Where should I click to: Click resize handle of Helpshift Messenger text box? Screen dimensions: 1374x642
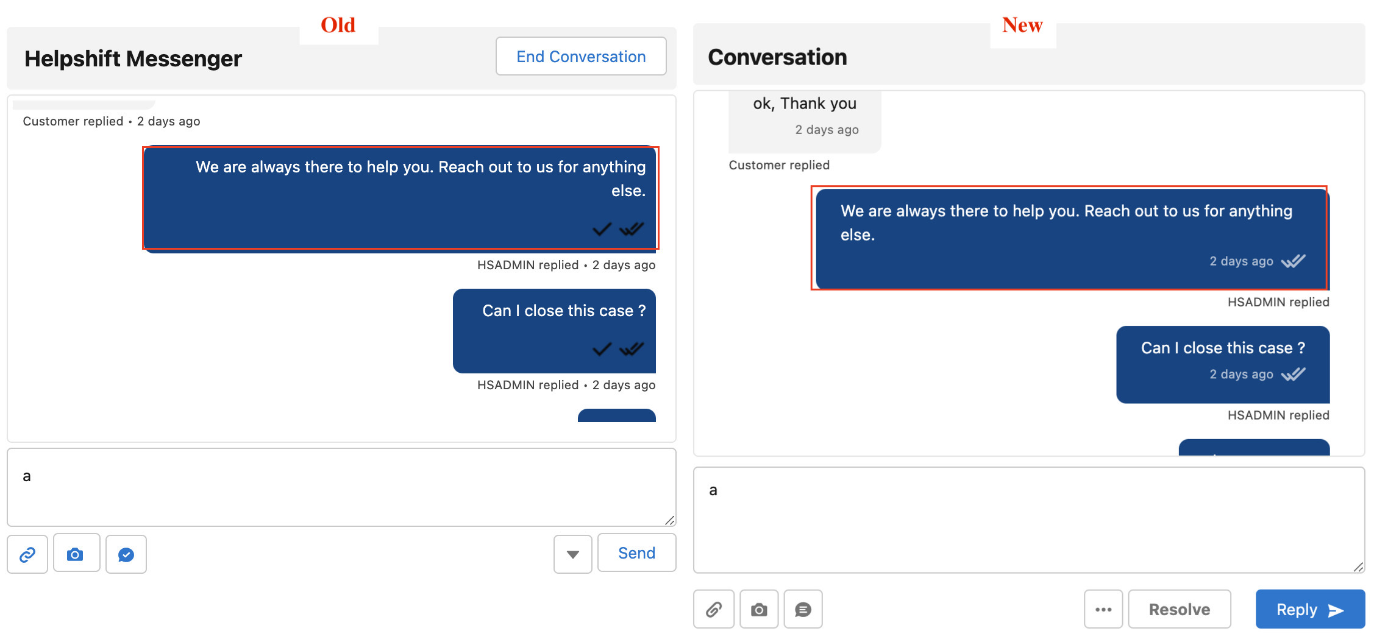point(670,520)
